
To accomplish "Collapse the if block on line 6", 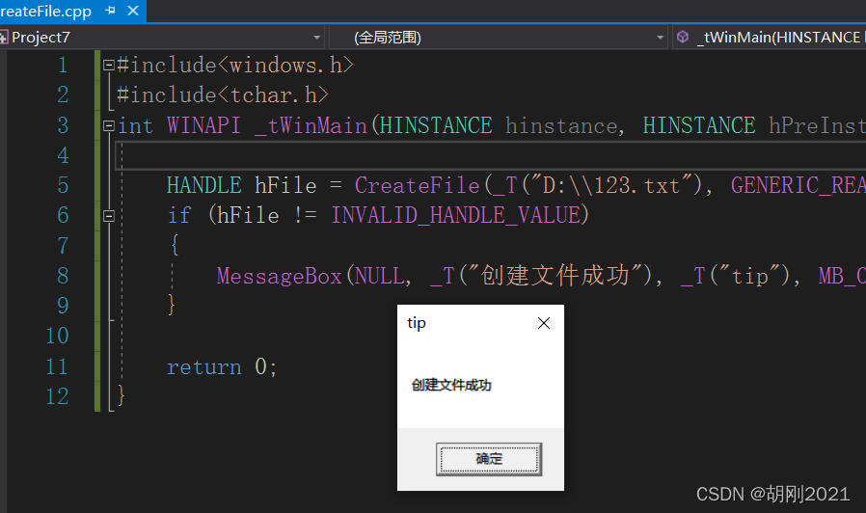I will pyautogui.click(x=109, y=215).
